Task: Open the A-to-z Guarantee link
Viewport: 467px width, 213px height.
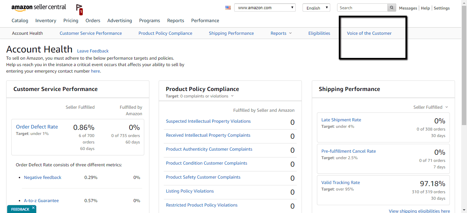Action: 41,201
